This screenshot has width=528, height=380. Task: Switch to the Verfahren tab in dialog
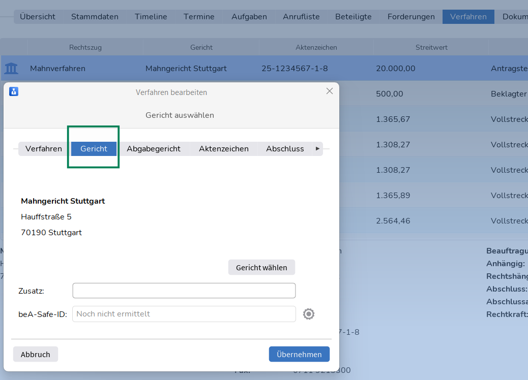pyautogui.click(x=44, y=149)
